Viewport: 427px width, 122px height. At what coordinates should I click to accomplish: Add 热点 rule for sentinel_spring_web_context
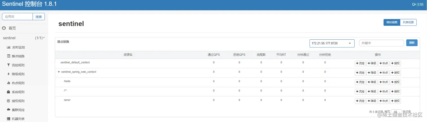tap(384, 73)
